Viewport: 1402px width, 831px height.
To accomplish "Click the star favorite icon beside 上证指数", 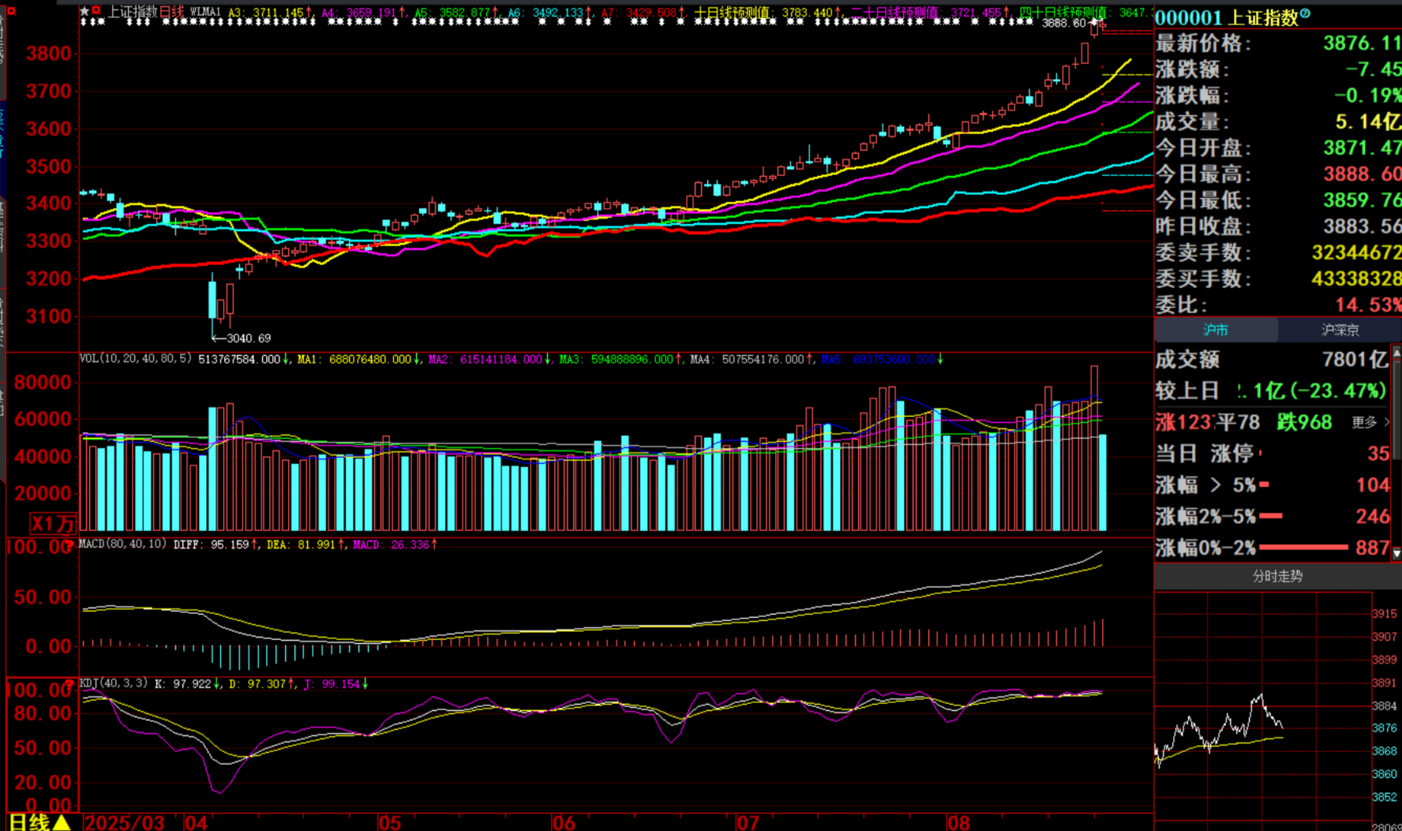I will [84, 12].
